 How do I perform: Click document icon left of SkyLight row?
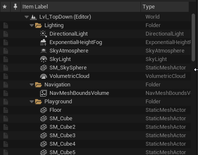5,59
